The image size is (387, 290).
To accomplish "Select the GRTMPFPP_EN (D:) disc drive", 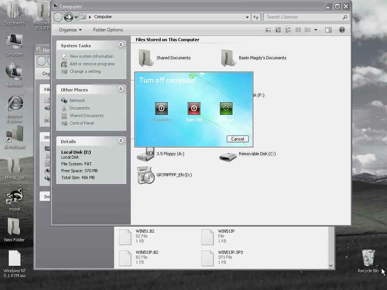I will (x=164, y=175).
